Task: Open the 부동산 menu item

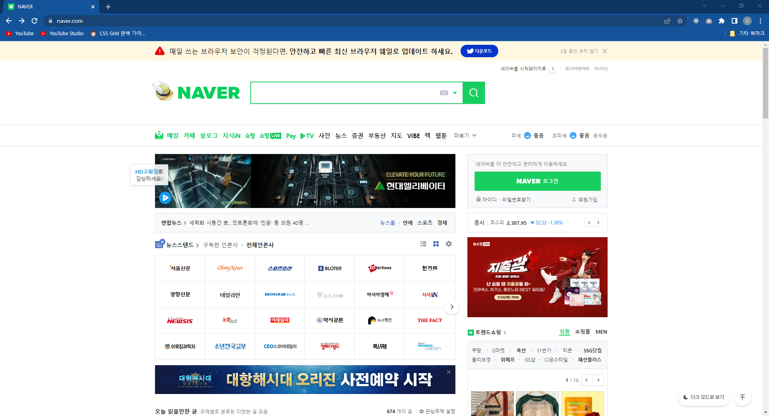Action: click(377, 136)
